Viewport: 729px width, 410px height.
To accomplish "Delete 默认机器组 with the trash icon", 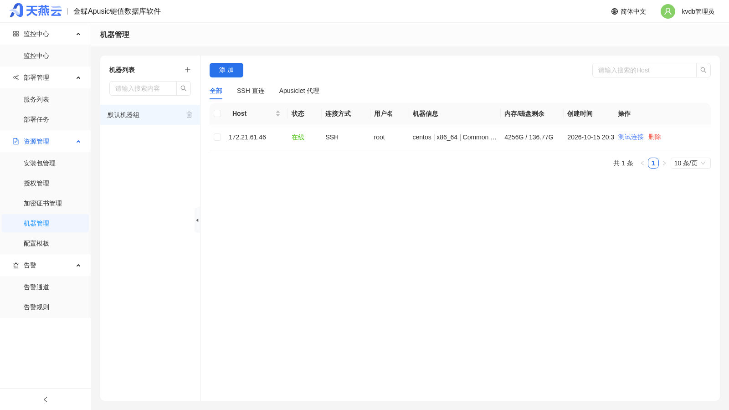I will pos(189,115).
